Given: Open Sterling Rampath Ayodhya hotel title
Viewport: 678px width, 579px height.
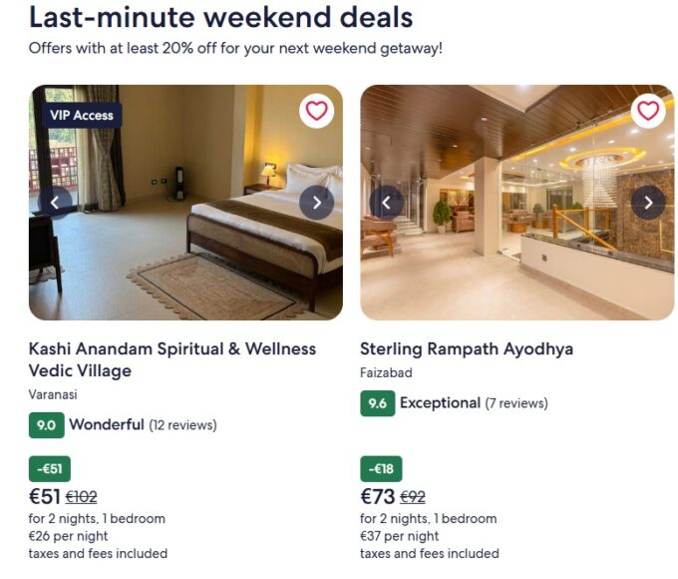Looking at the screenshot, I should [x=466, y=349].
